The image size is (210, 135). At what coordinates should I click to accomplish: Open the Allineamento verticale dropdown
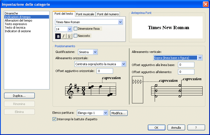200,58
